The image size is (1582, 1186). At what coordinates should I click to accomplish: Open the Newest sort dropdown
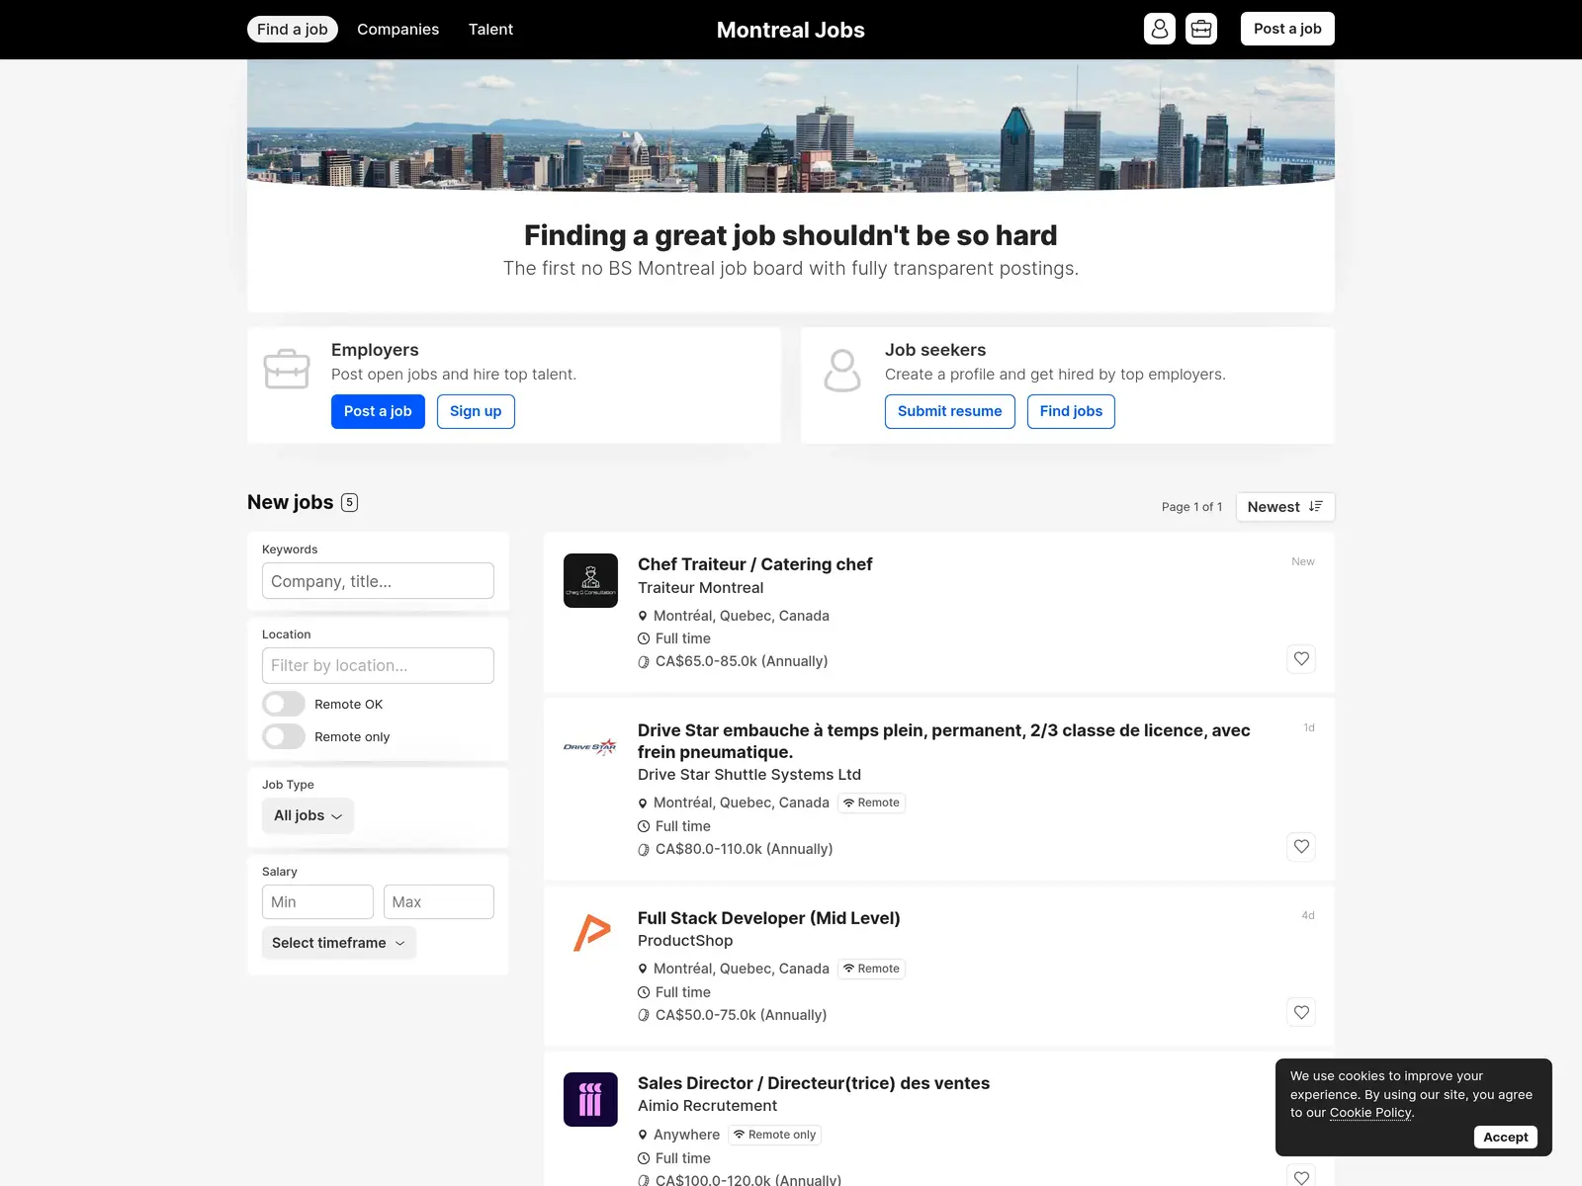tap(1284, 507)
